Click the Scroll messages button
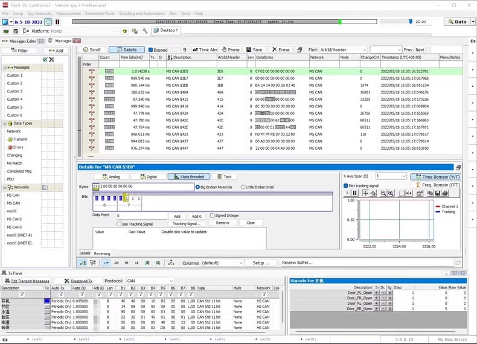The height and width of the screenshot is (344, 477). point(92,49)
